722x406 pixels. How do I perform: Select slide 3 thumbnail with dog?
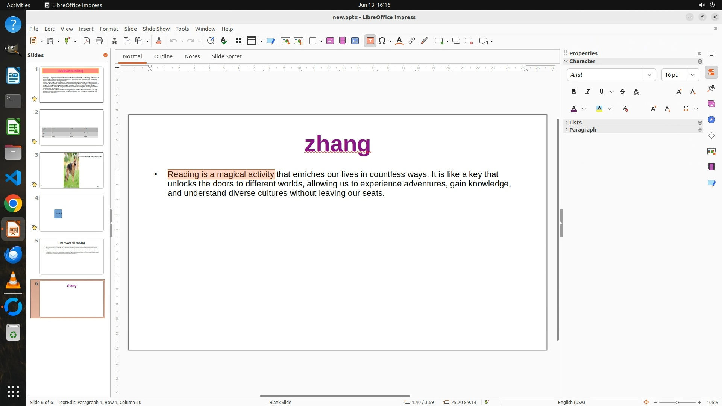click(71, 170)
